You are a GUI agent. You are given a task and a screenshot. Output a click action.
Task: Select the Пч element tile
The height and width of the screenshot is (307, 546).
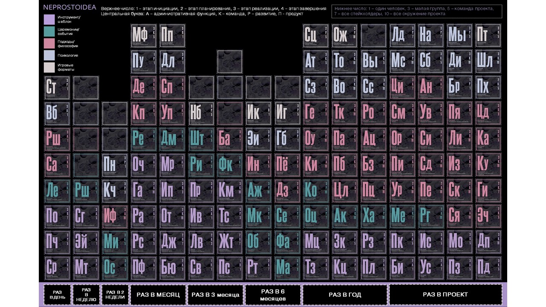(58, 243)
